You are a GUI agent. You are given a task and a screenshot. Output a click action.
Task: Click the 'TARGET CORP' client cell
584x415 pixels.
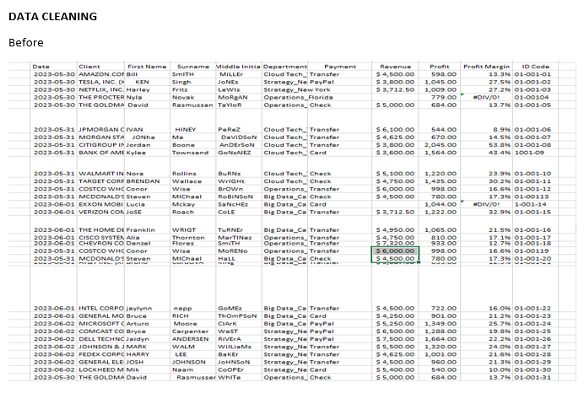coord(101,181)
